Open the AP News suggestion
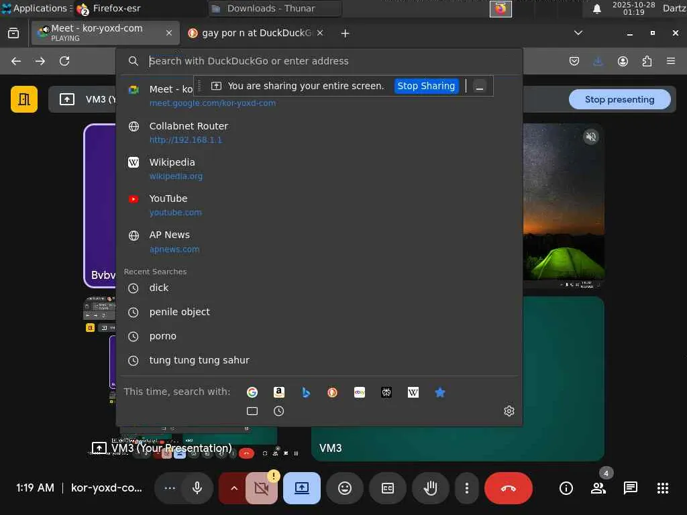687x515 pixels. 320,241
